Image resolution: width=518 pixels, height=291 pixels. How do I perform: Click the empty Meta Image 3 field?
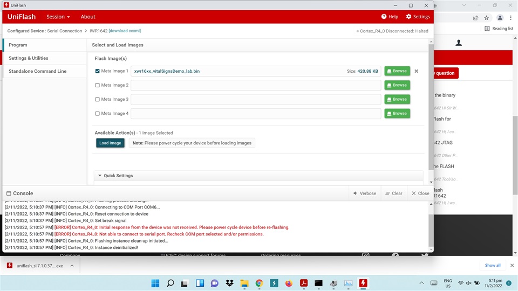pyautogui.click(x=256, y=99)
